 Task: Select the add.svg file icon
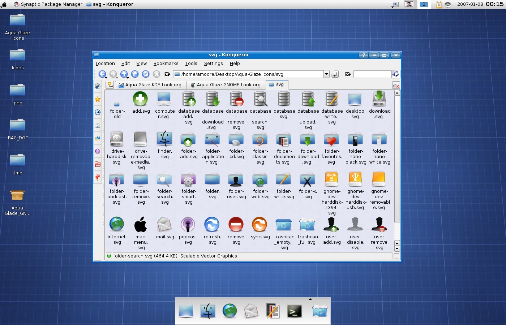(140, 99)
